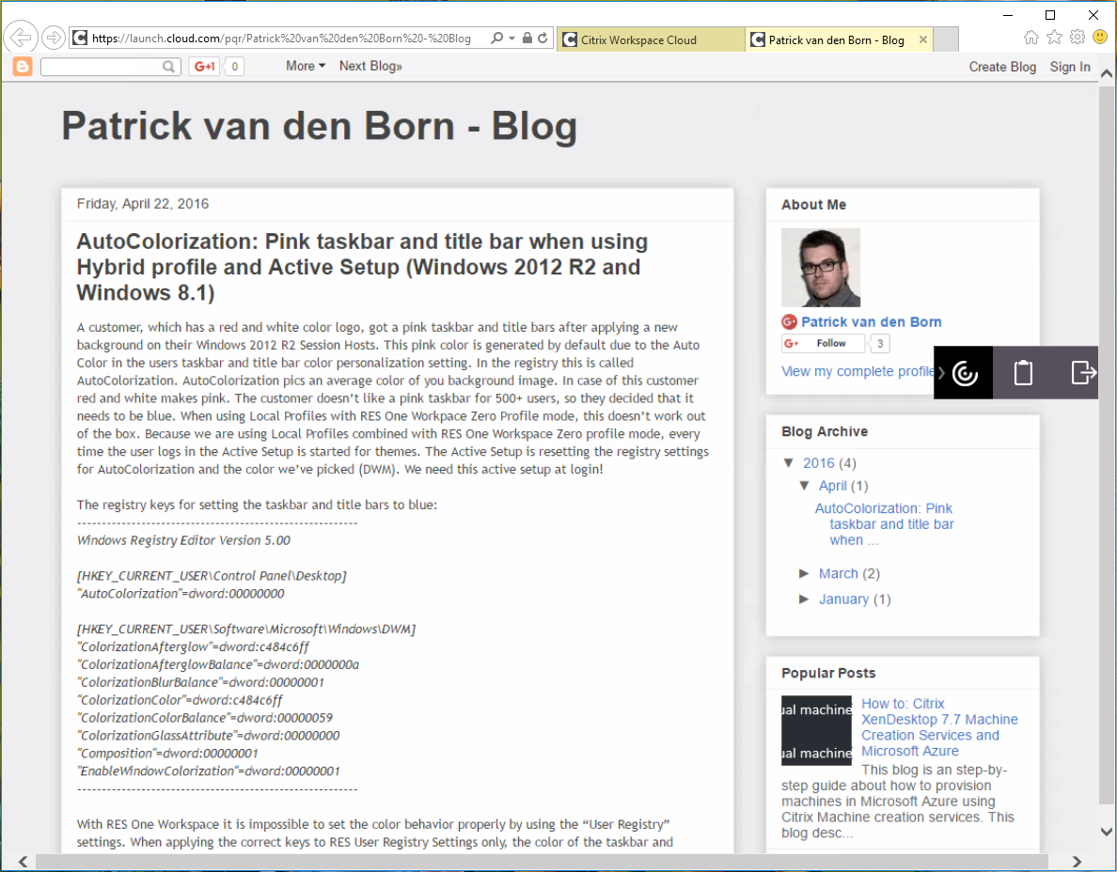Click the Sign In link
1117x872 pixels.
[1070, 67]
